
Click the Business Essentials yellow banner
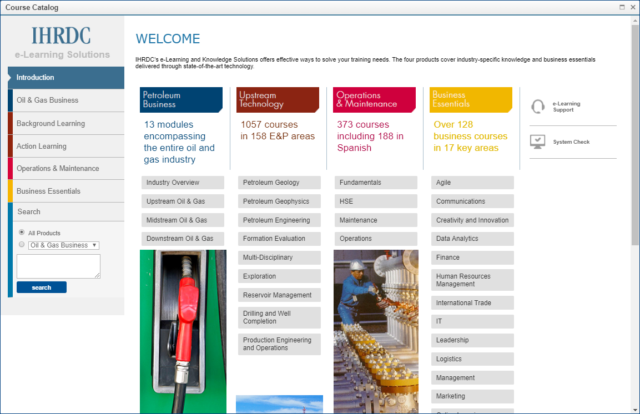(471, 99)
